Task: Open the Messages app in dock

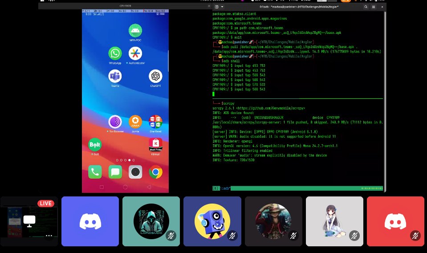Action: pos(115,172)
